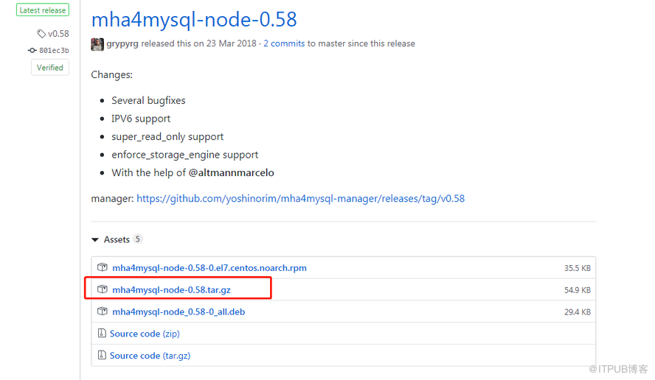Download mha4mysql-node-0.58.tar.gz
Image resolution: width=655 pixels, height=380 pixels.
click(x=171, y=290)
